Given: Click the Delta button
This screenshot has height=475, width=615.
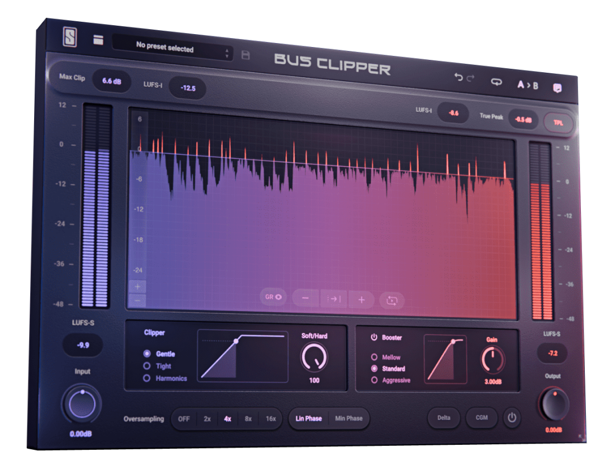Looking at the screenshot, I should coord(444,417).
